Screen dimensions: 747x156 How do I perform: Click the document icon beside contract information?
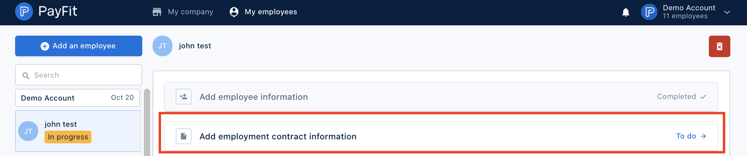point(184,136)
